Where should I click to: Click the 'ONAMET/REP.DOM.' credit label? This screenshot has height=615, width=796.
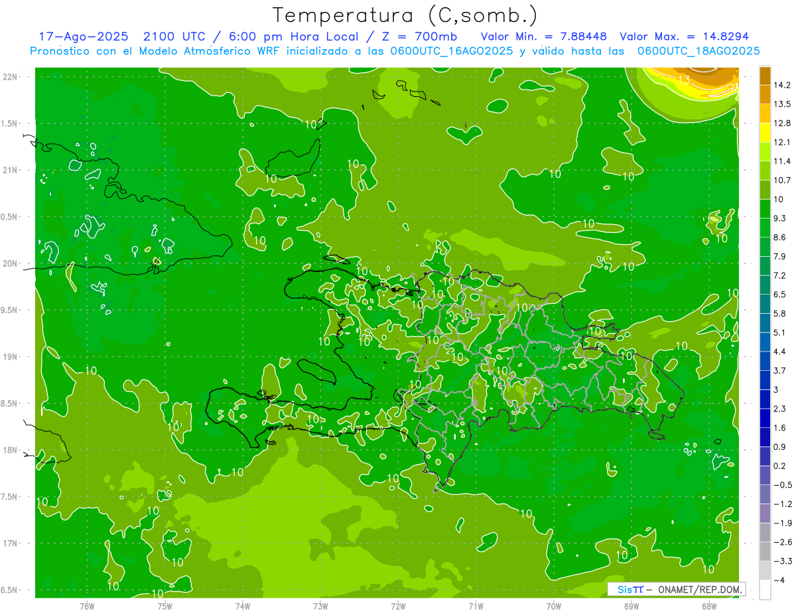(x=699, y=589)
